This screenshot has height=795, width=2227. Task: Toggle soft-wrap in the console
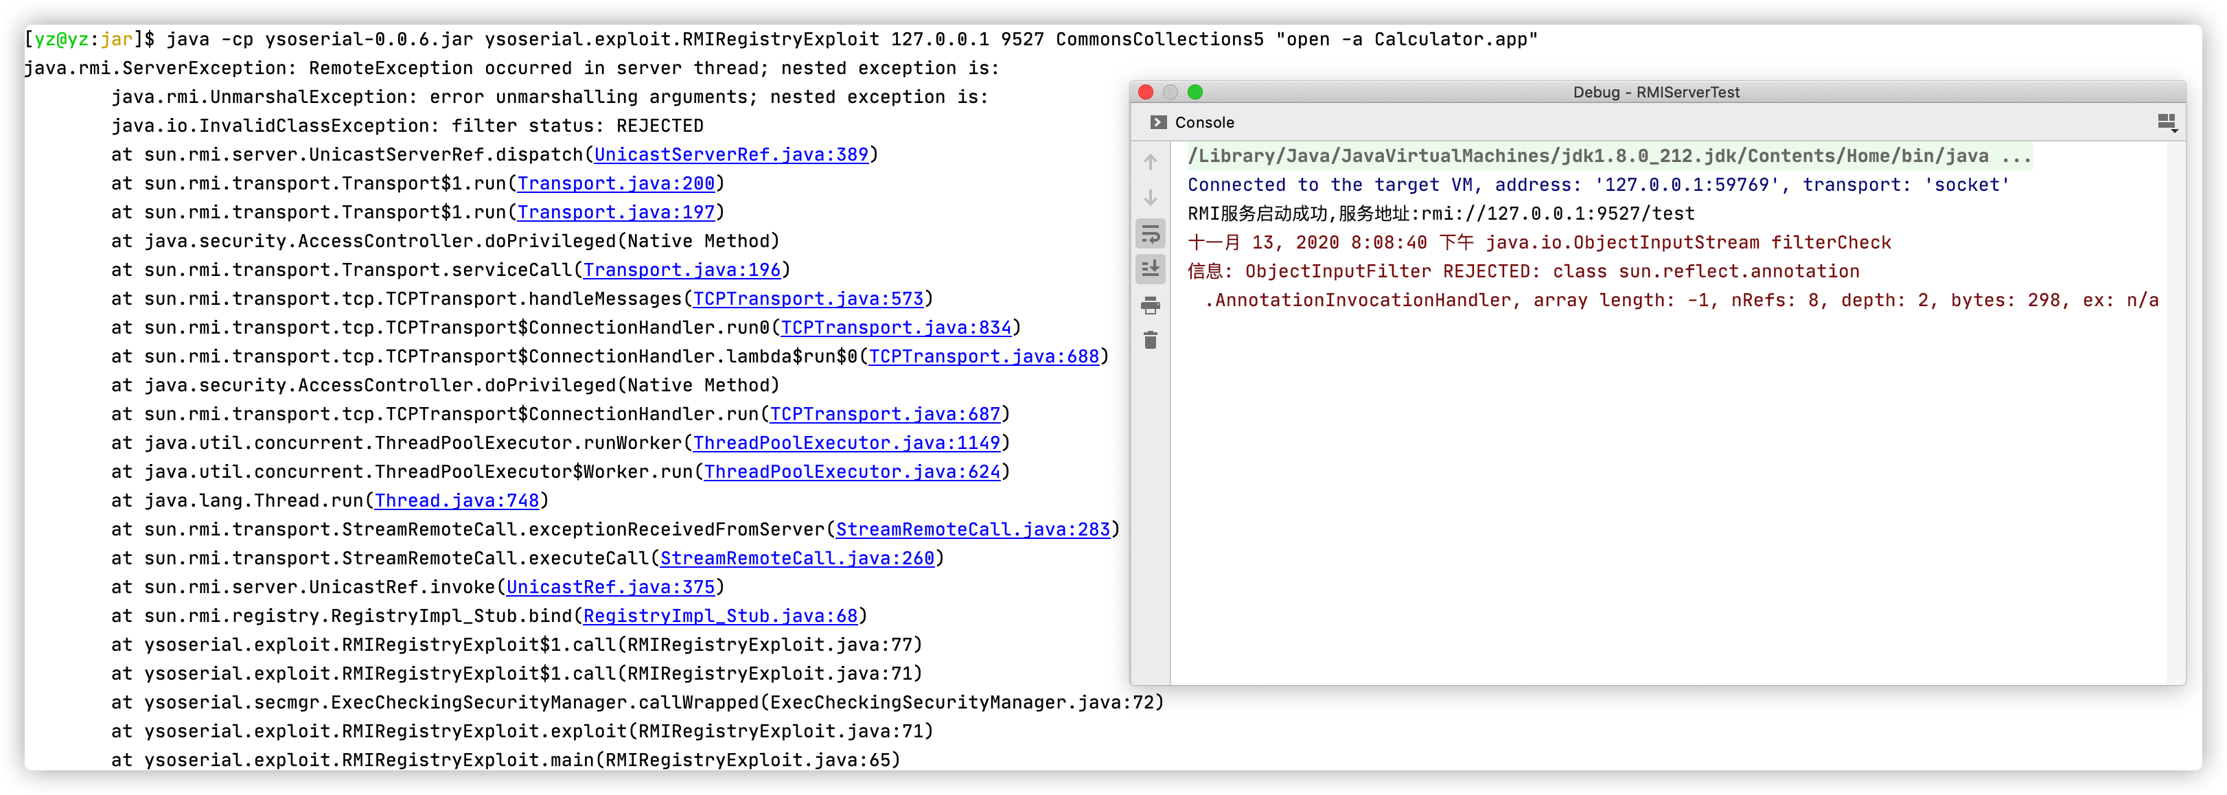pyautogui.click(x=1151, y=234)
